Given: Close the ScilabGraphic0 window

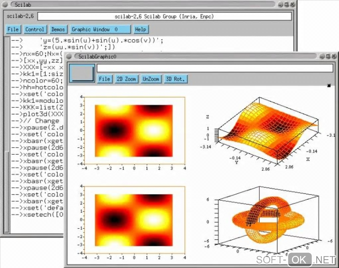Looking at the screenshot, I should 334,57.
